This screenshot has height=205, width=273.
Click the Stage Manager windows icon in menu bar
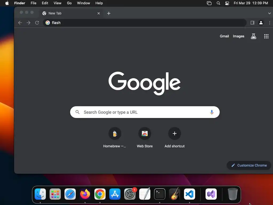pos(209,3)
